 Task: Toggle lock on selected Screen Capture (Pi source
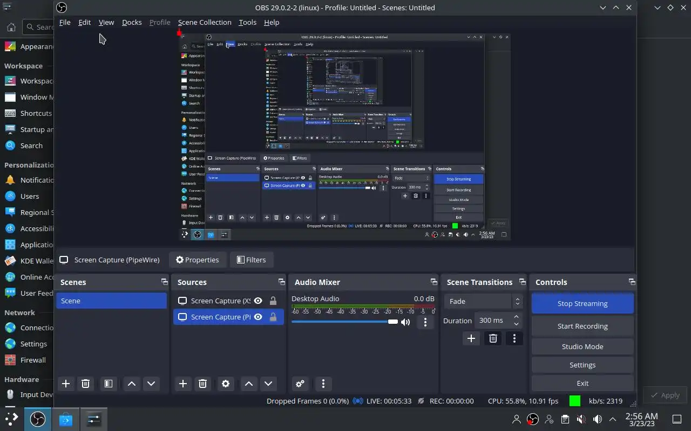click(x=273, y=317)
